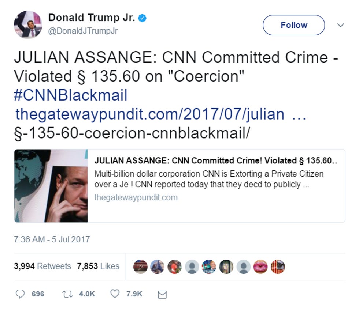Click the tweet author's profile photo

[28, 24]
